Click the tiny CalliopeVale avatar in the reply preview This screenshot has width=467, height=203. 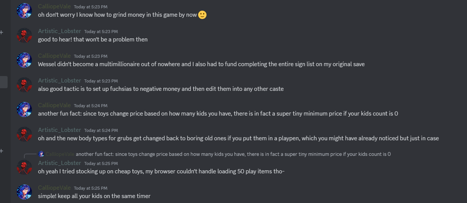[x=41, y=154]
